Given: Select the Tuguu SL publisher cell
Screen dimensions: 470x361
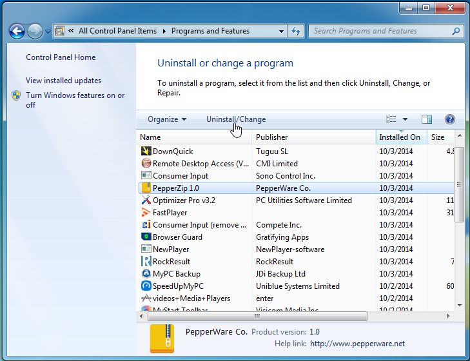Looking at the screenshot, I should (271, 151).
